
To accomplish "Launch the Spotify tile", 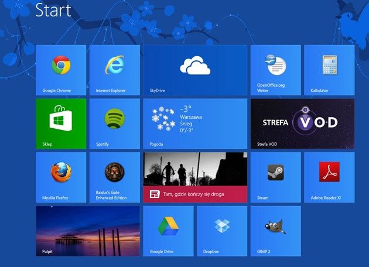I will tap(115, 124).
